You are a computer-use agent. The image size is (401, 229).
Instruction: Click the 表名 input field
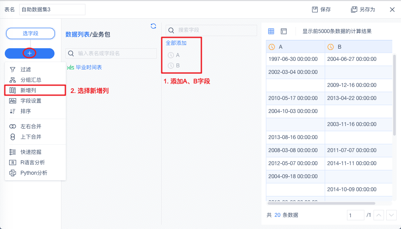(x=52, y=10)
